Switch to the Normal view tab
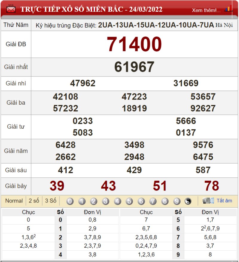This screenshot has width=239, height=262. pos(14,200)
